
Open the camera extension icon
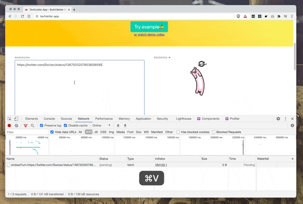click(x=272, y=16)
